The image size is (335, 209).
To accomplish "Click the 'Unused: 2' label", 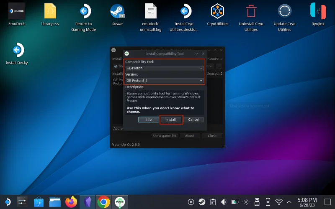I will point(214,74).
